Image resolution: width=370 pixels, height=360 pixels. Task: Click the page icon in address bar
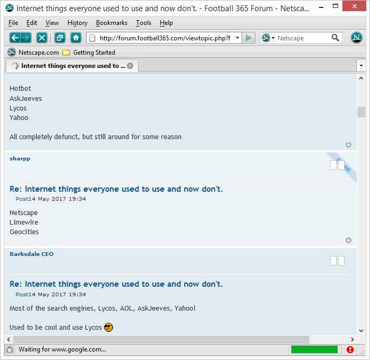tap(92, 38)
